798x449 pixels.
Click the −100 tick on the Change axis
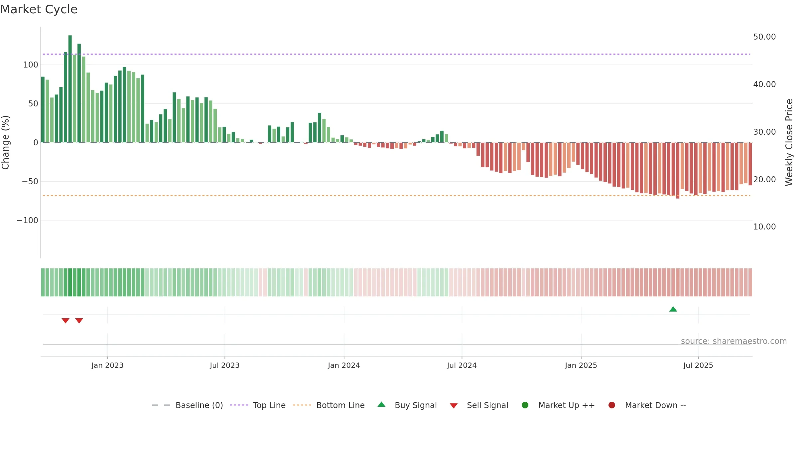[28, 221]
